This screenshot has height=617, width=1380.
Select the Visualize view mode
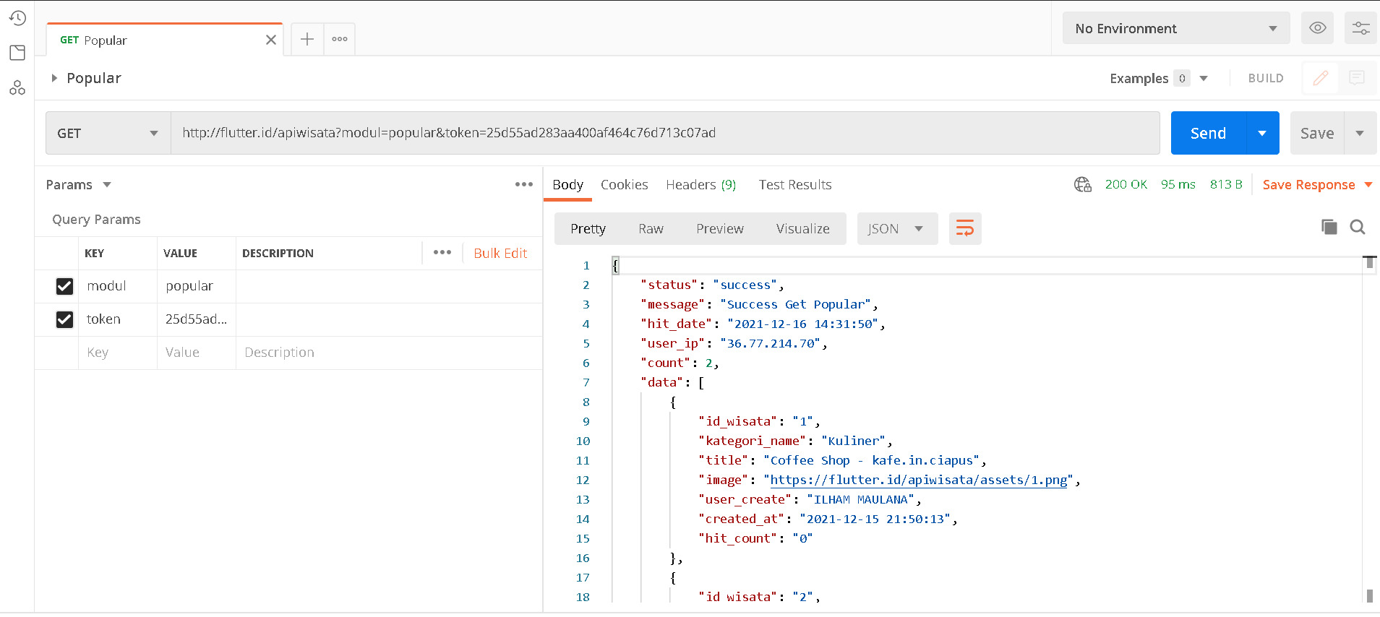point(802,228)
